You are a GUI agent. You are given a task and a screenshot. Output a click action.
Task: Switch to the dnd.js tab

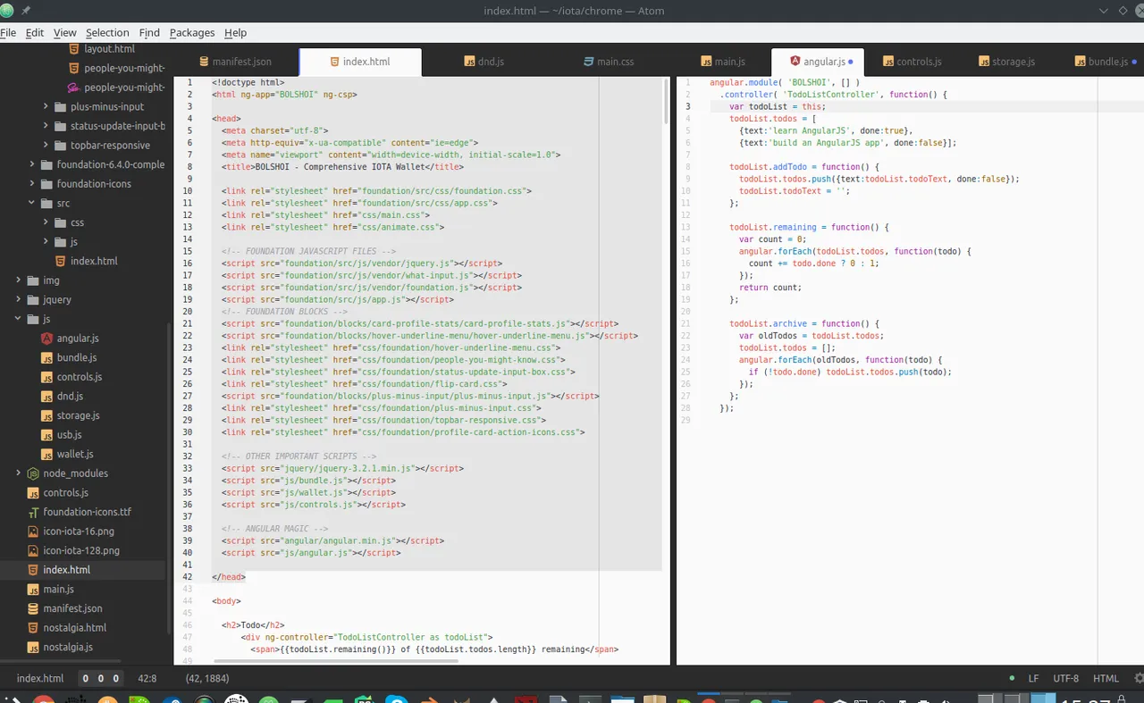point(484,62)
